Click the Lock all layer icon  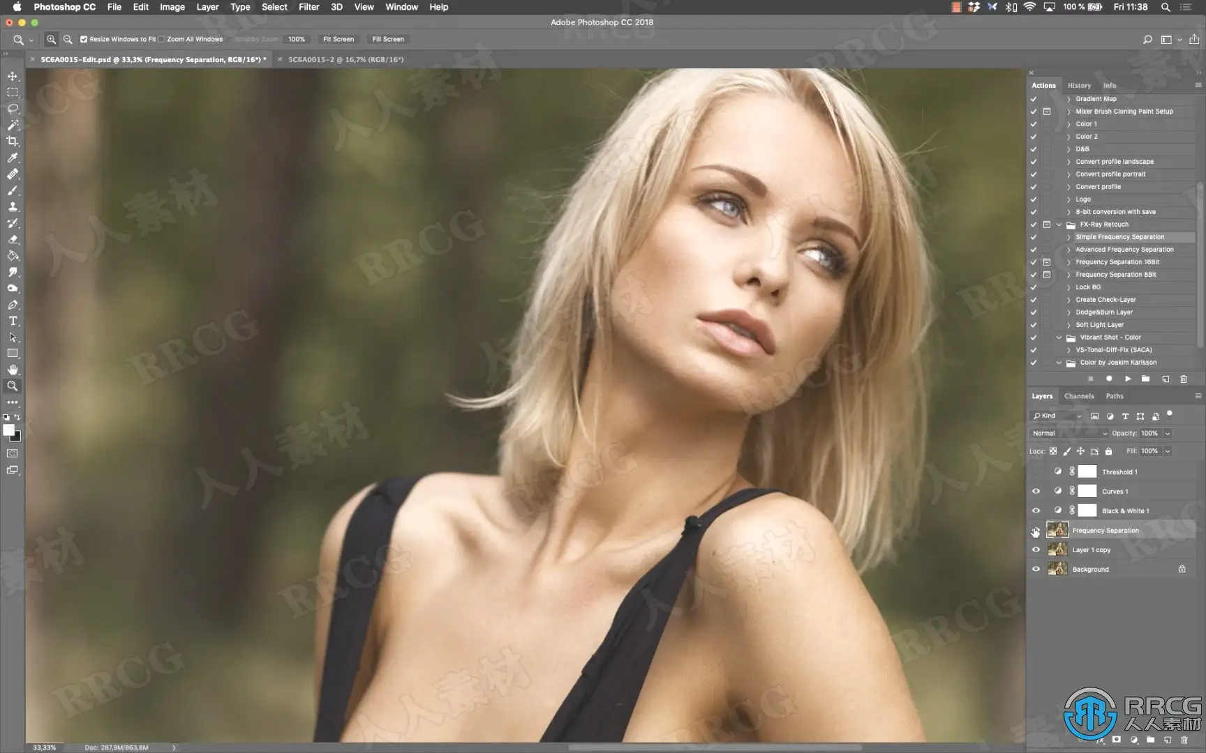(x=1108, y=451)
